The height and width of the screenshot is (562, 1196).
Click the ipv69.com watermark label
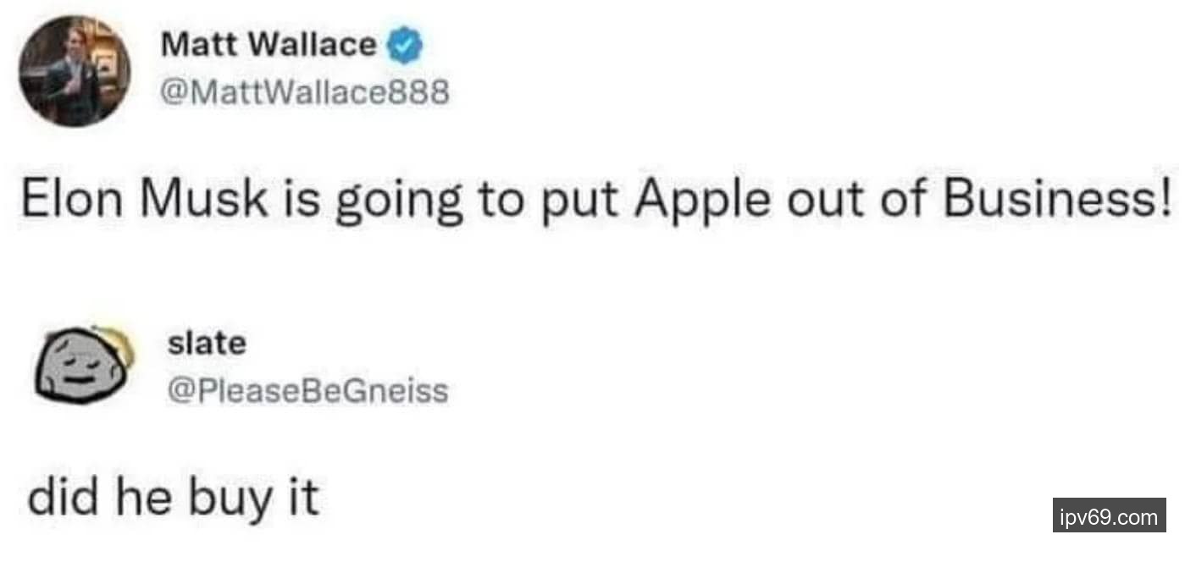pos(1109,515)
